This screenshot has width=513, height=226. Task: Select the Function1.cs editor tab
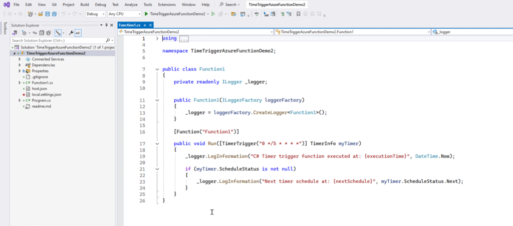tap(130, 25)
